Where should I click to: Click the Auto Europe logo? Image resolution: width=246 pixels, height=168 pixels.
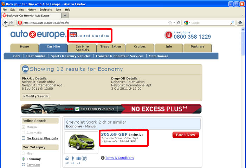38,34
